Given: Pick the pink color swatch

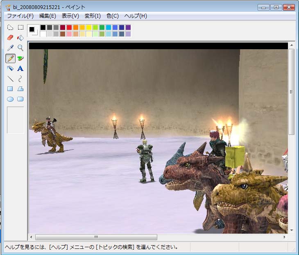Looking at the screenshot, I should click(69, 34).
